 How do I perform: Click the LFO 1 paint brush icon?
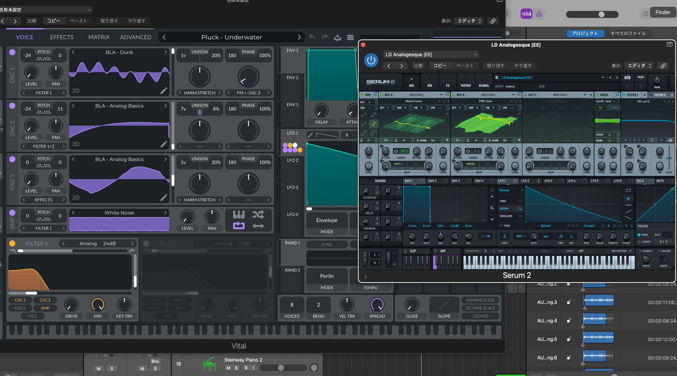tap(310, 135)
